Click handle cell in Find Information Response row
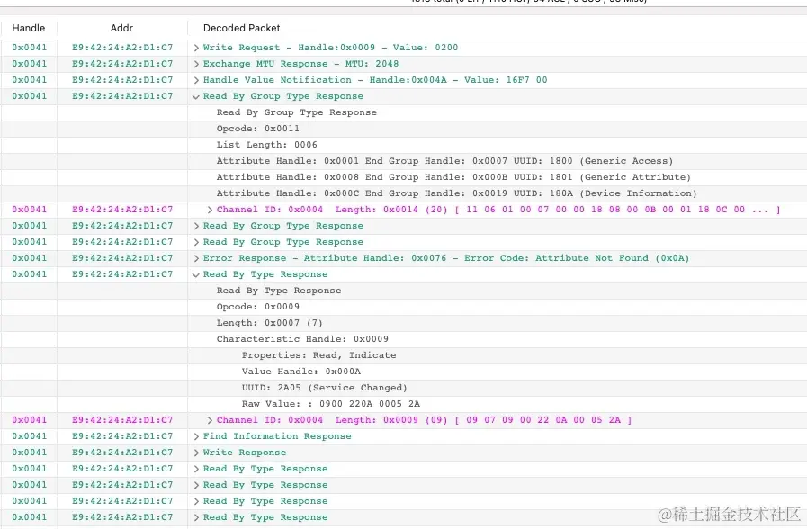The width and height of the screenshot is (807, 529). coord(30,436)
